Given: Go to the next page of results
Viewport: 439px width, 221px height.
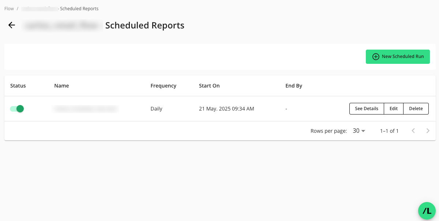Looking at the screenshot, I should click(x=428, y=131).
